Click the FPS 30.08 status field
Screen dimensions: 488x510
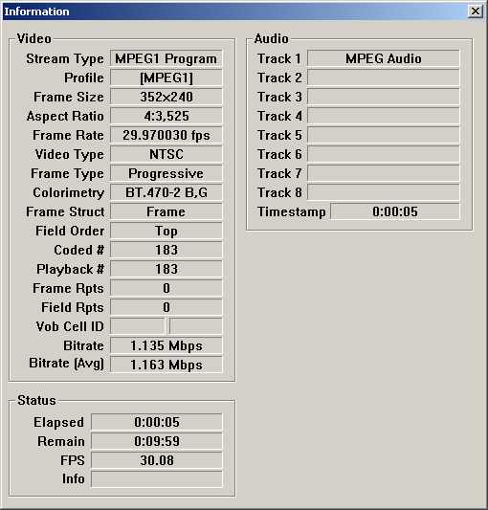157,460
